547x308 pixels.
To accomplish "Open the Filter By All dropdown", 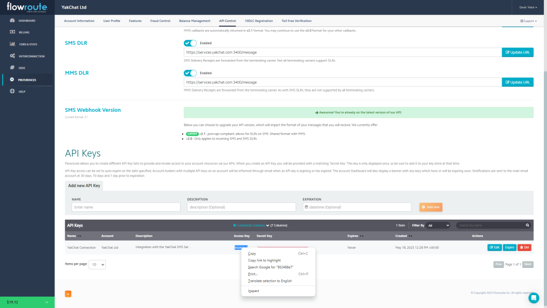I will pos(438,225).
